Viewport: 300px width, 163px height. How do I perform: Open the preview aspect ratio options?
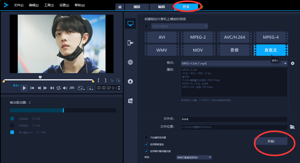point(81,88)
